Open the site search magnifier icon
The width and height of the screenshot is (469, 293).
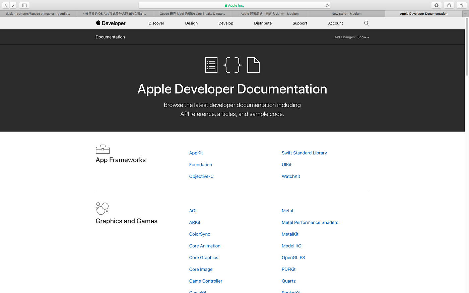[366, 23]
